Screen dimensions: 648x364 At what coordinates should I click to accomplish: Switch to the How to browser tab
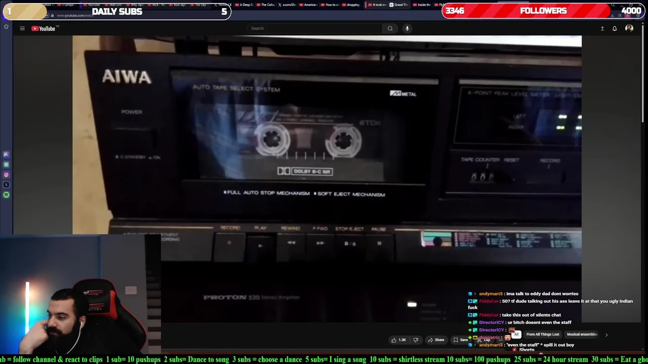(330, 5)
